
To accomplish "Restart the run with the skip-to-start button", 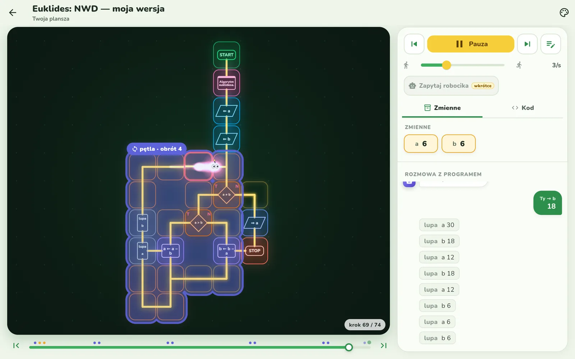I will click(x=414, y=44).
